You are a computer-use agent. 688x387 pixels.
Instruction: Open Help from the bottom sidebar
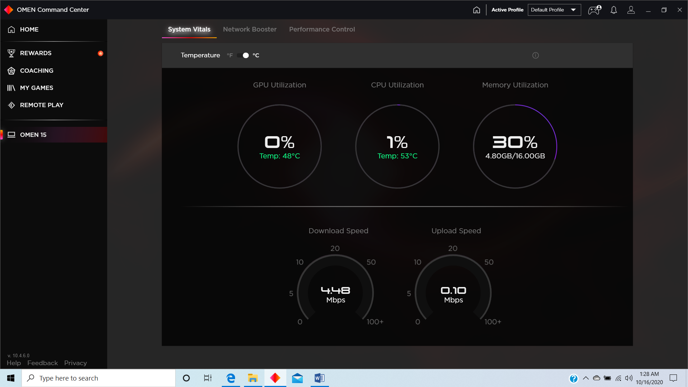[x=14, y=363]
